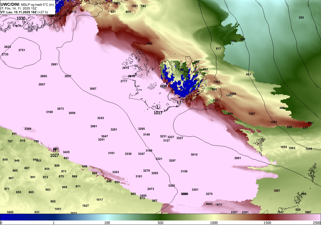
Task: Click the height value 1367
Action: tap(252, 114)
